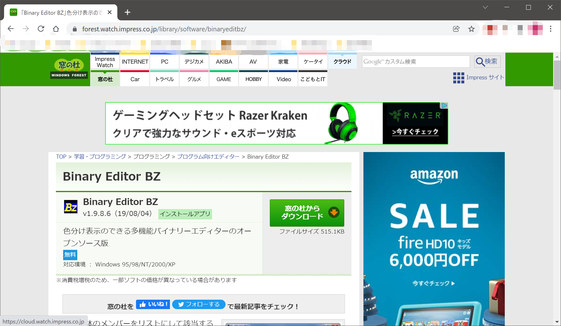Click the Binary Editor BZ page heading

tap(112, 176)
